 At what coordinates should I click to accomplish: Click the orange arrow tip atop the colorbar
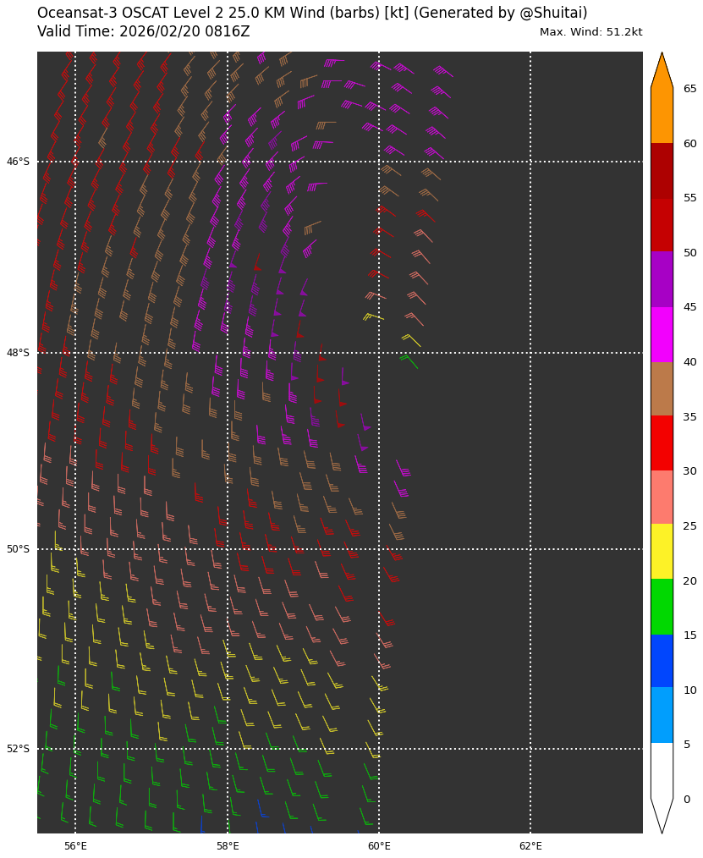662,72
